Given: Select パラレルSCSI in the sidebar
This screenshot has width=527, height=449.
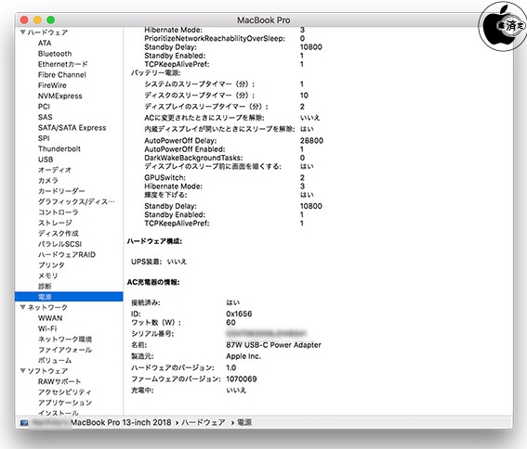Looking at the screenshot, I should (59, 244).
